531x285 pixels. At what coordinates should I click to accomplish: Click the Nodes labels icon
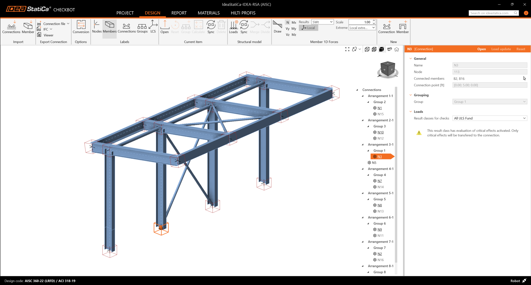point(97,27)
